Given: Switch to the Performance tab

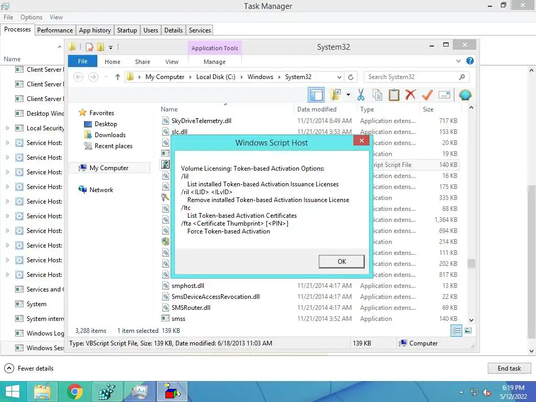Looking at the screenshot, I should [55, 30].
